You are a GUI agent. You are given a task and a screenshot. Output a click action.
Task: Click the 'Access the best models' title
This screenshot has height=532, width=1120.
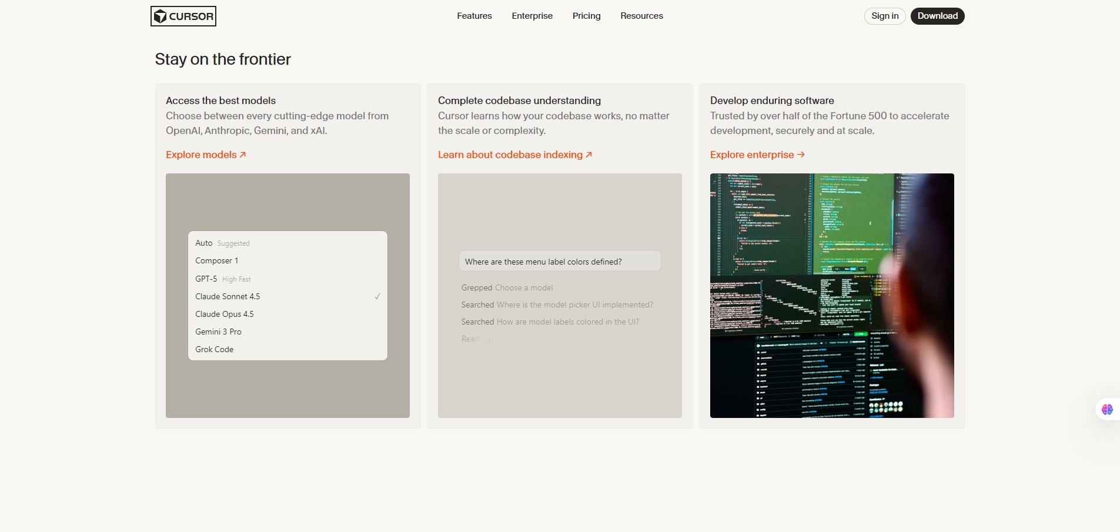[220, 101]
